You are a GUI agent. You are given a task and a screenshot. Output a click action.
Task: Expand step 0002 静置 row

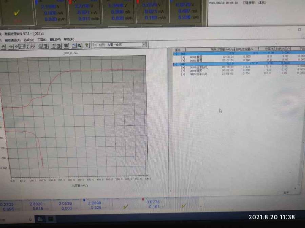tap(183, 61)
